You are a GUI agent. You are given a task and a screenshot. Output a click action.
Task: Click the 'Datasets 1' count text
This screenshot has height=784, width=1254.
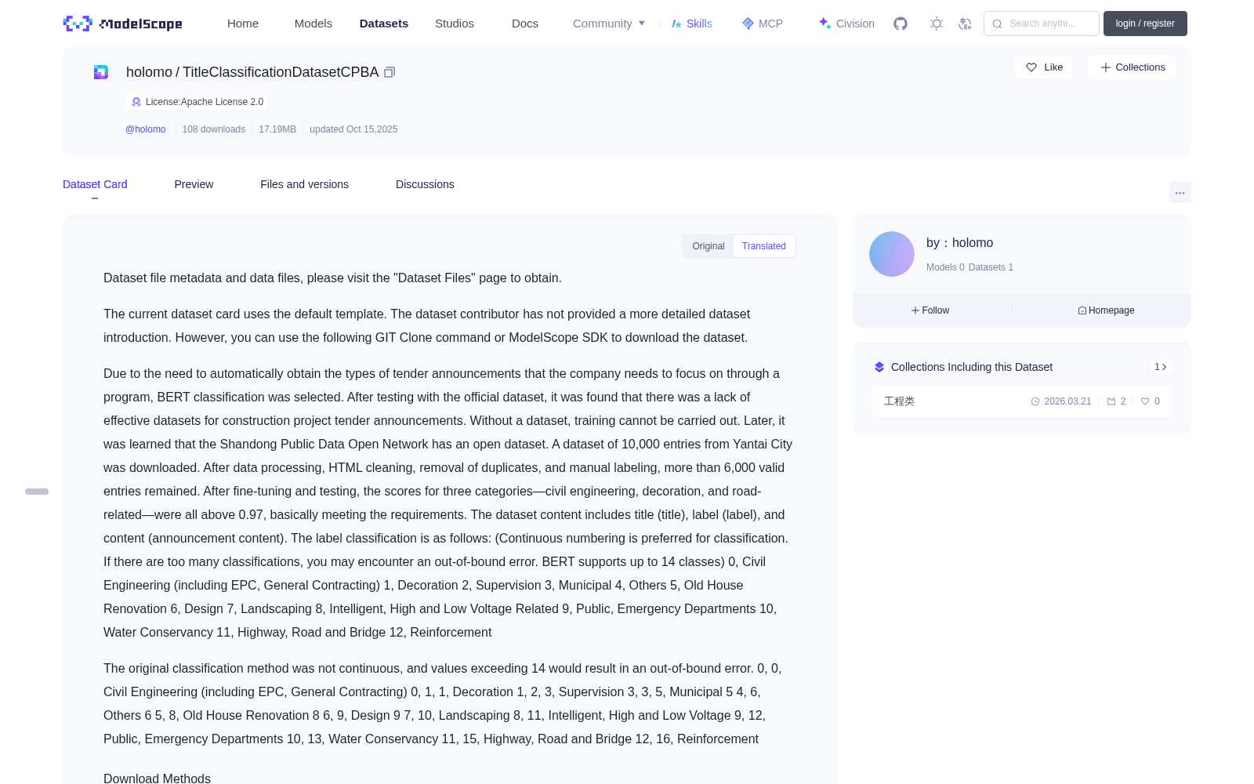991,267
